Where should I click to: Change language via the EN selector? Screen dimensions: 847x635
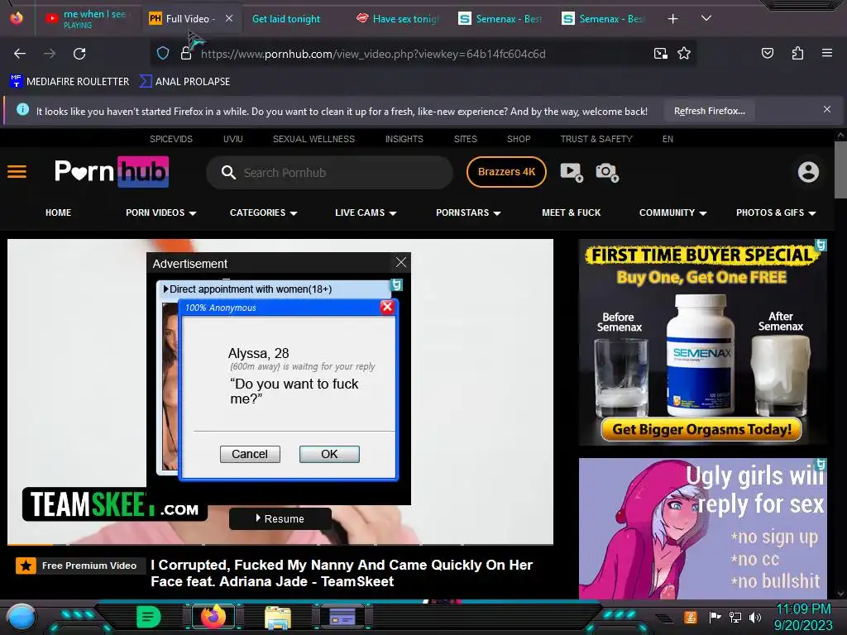pyautogui.click(x=668, y=139)
